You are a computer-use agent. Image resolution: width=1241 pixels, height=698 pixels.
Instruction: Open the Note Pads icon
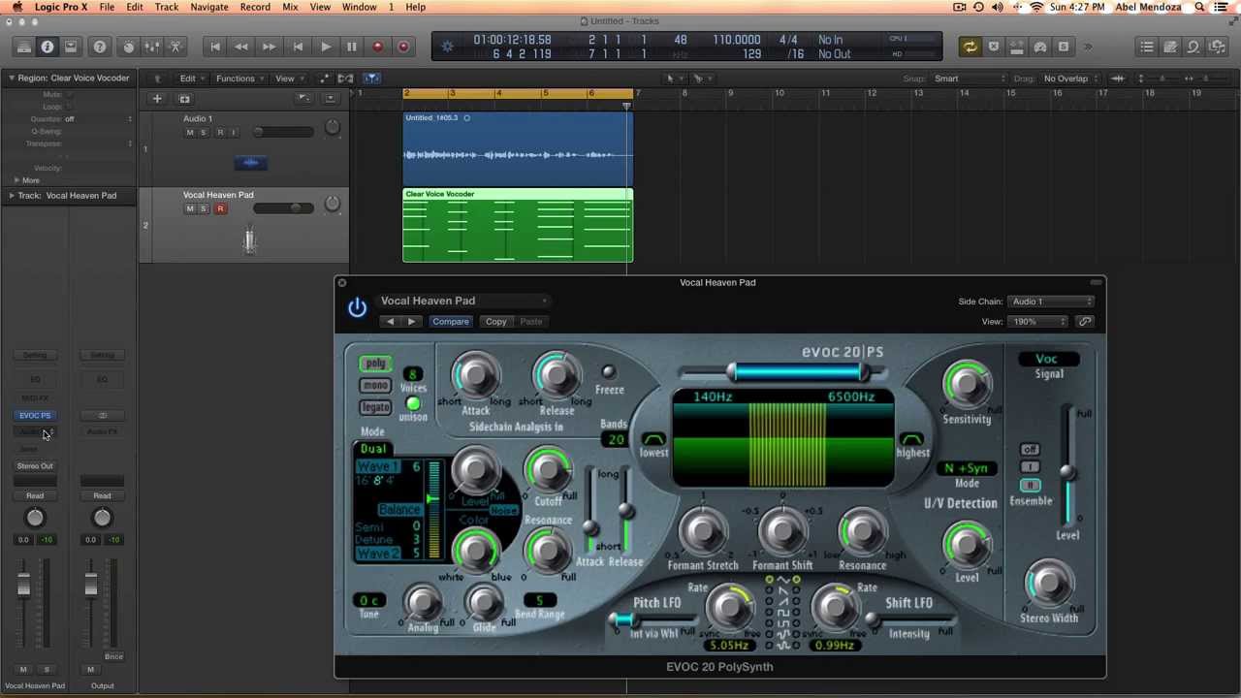coord(1170,47)
